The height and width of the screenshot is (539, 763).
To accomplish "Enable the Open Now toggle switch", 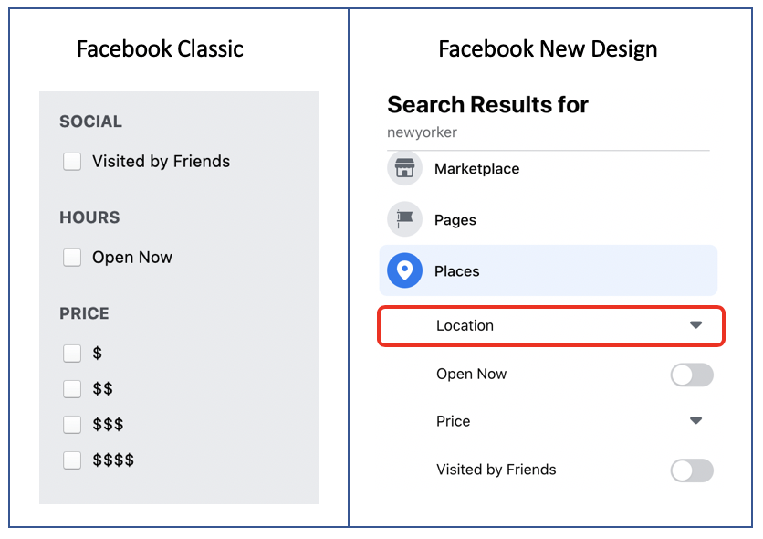I will [692, 375].
